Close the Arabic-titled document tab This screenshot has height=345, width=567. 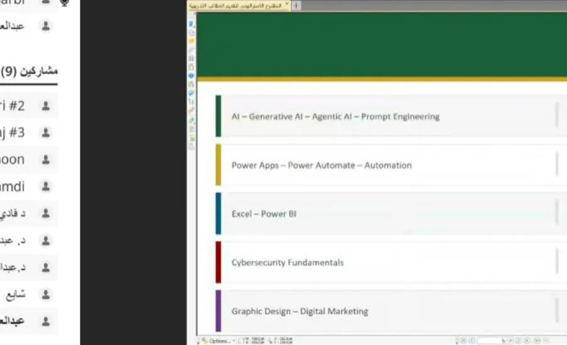[x=287, y=4]
